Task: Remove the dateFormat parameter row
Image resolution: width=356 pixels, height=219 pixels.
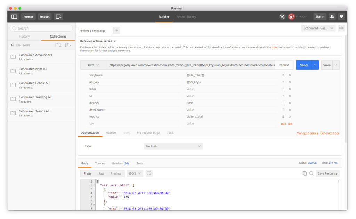Action: point(290,110)
